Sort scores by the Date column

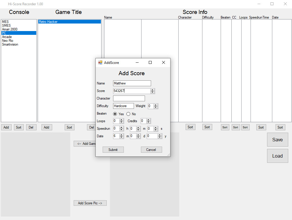tap(280, 127)
